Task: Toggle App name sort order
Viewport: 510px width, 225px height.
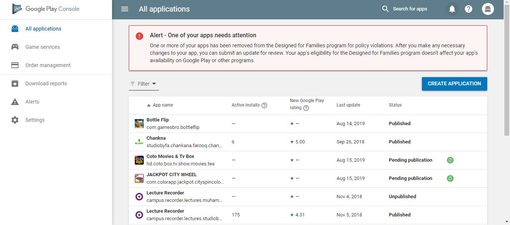Action: pos(149,105)
